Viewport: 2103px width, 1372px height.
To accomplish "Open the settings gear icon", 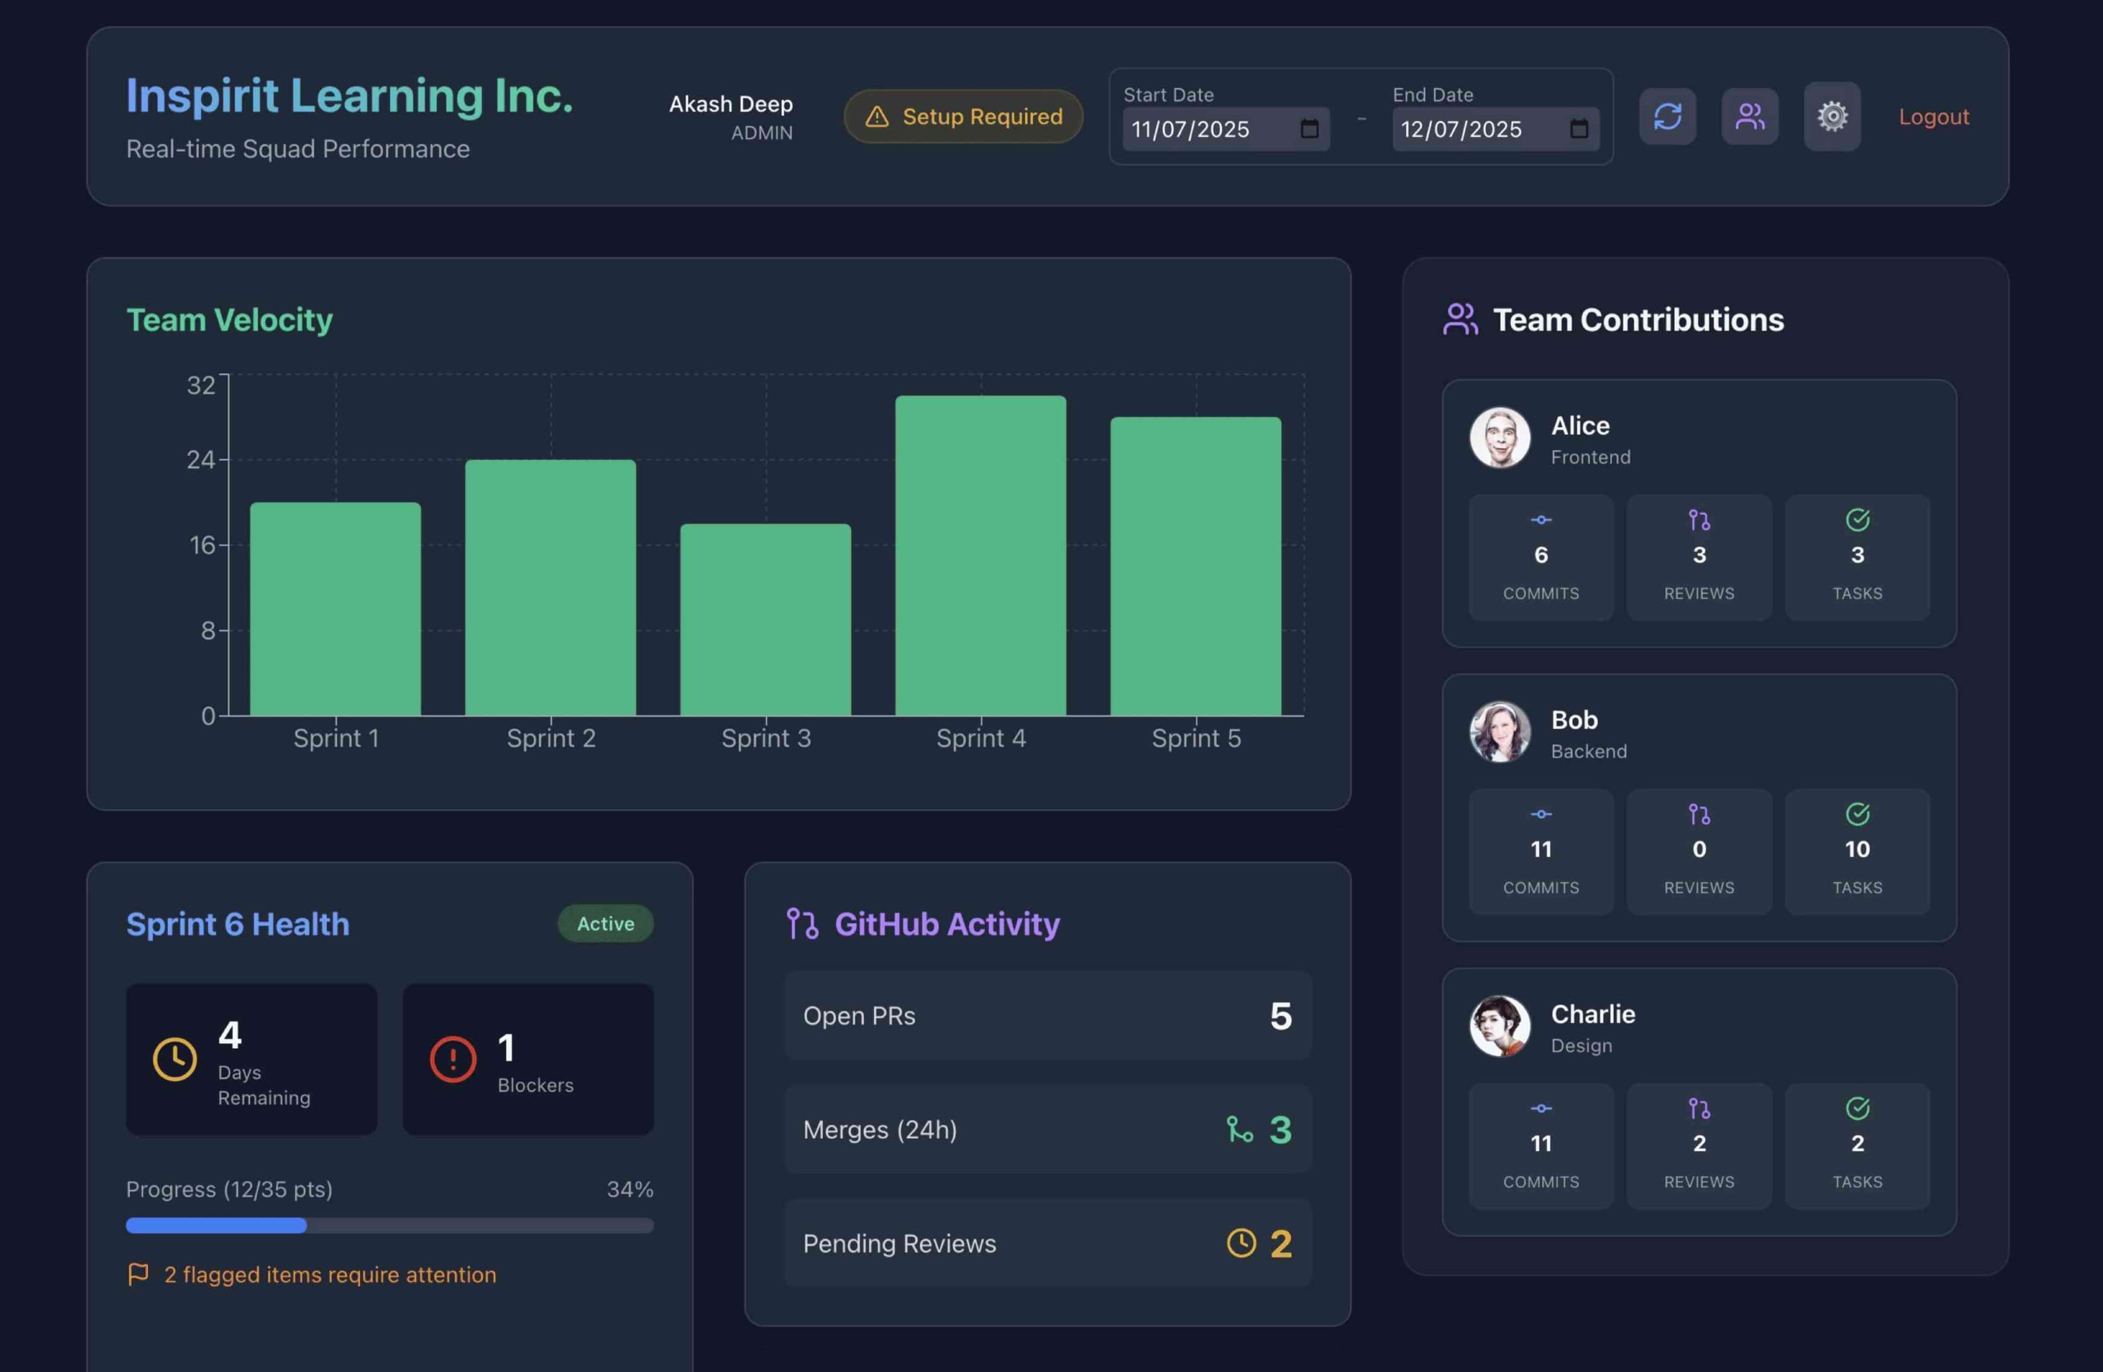I will coord(1832,116).
